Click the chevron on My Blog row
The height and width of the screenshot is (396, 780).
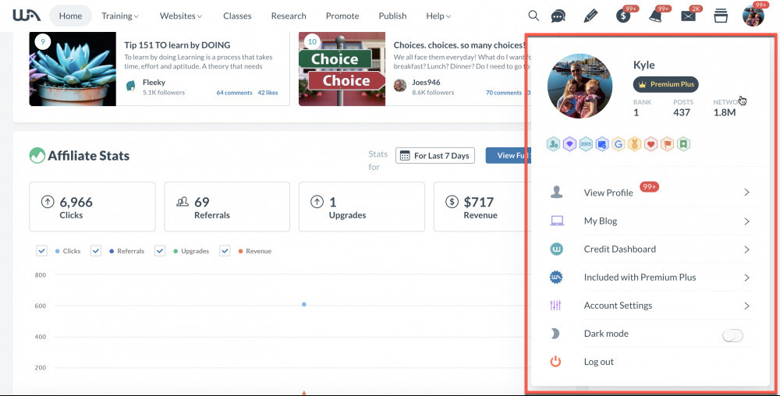(746, 221)
